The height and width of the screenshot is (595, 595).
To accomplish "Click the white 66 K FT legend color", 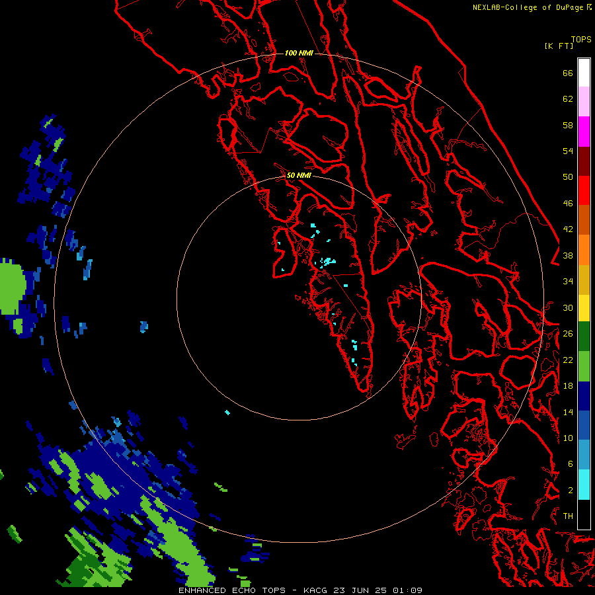I will (x=584, y=73).
